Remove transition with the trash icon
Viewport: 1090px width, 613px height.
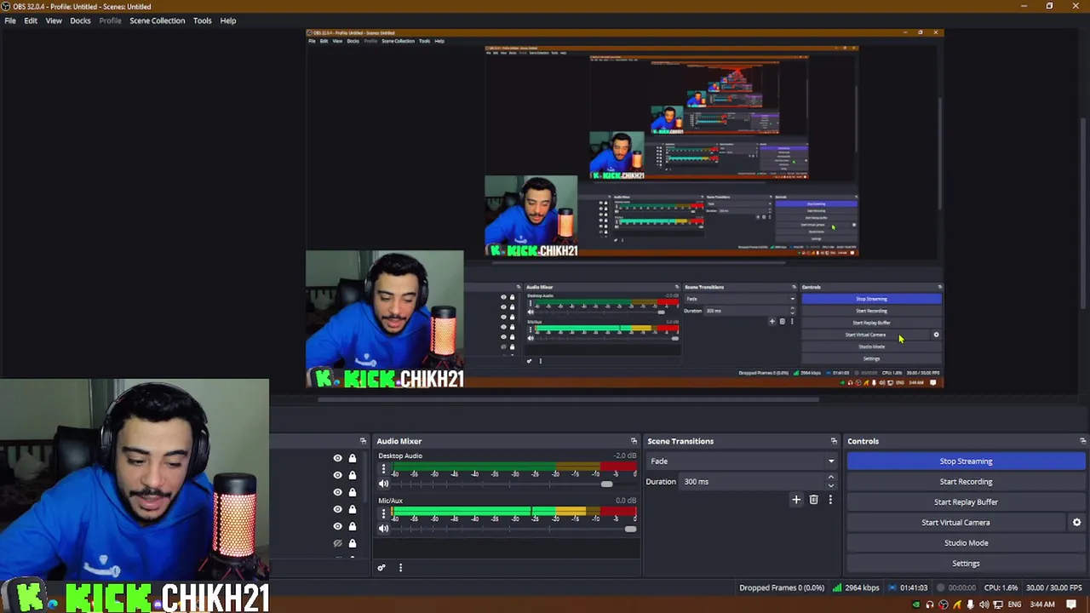click(813, 500)
